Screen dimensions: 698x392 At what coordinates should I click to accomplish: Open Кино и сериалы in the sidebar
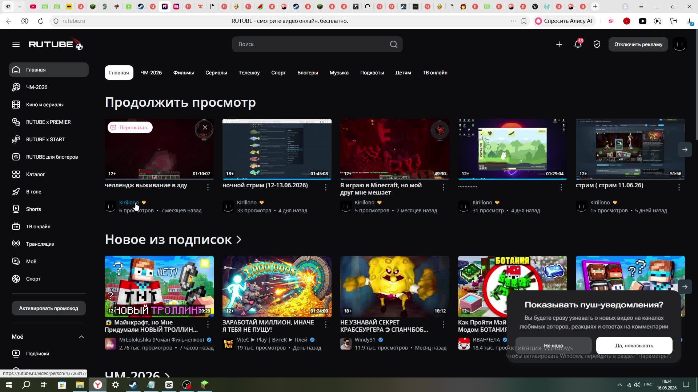(49, 105)
